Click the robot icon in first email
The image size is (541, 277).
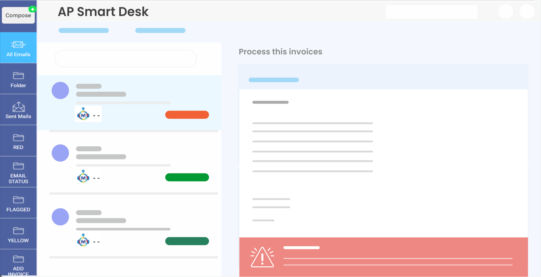pyautogui.click(x=83, y=114)
